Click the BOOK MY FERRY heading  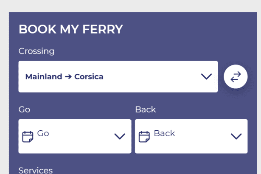pos(71,29)
